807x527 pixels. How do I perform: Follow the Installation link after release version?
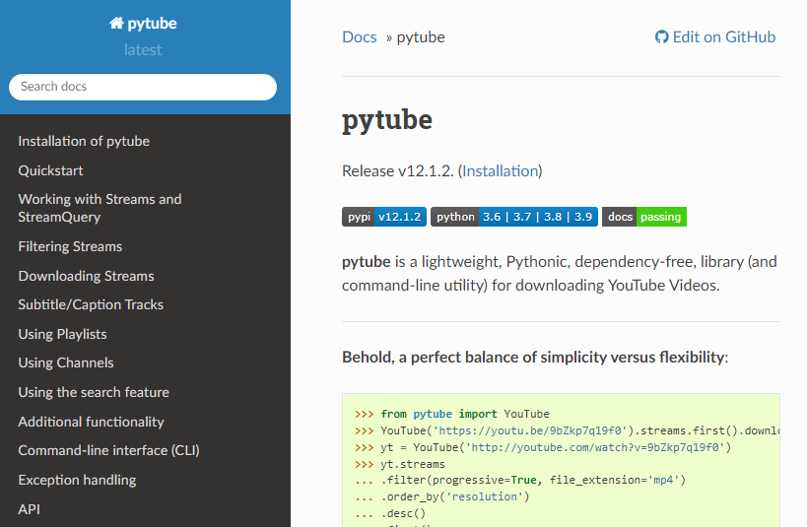pos(501,170)
